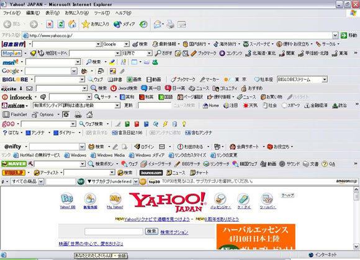Viewport: 360px width, 260px height.
Task: Open the BIGLOBEストリーム dropdown
Action: [325, 79]
